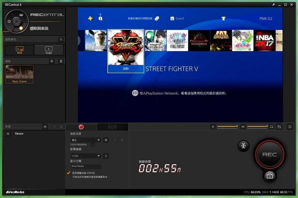Click the headphone monitor icon

(x=272, y=127)
